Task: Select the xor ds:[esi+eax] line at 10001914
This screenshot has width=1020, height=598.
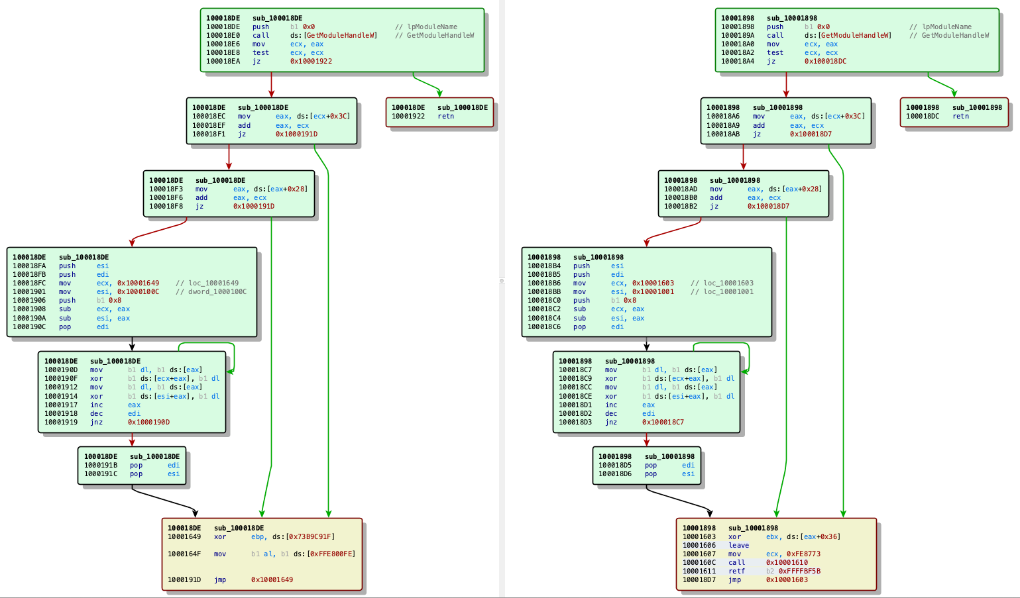Action: (x=132, y=397)
